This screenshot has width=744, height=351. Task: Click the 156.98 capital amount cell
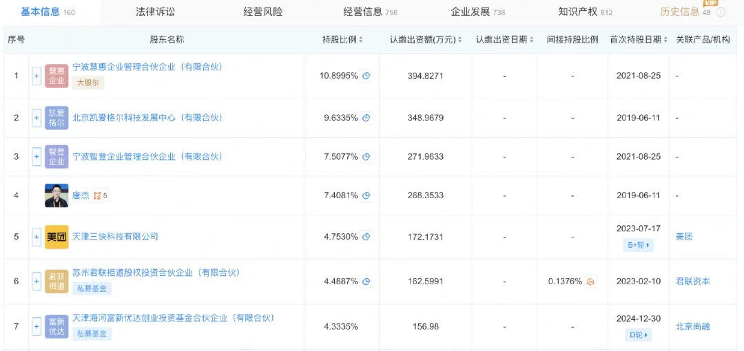426,326
